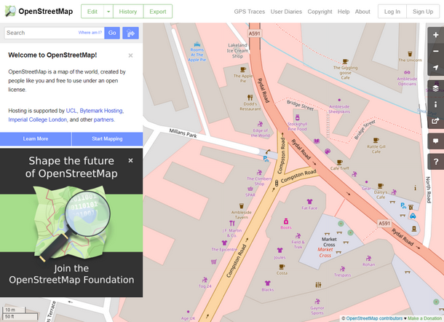Open the map Layers icon
This screenshot has height=322, width=444.
[x=435, y=88]
